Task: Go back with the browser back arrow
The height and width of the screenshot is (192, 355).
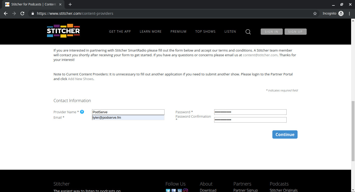Action: [6, 13]
